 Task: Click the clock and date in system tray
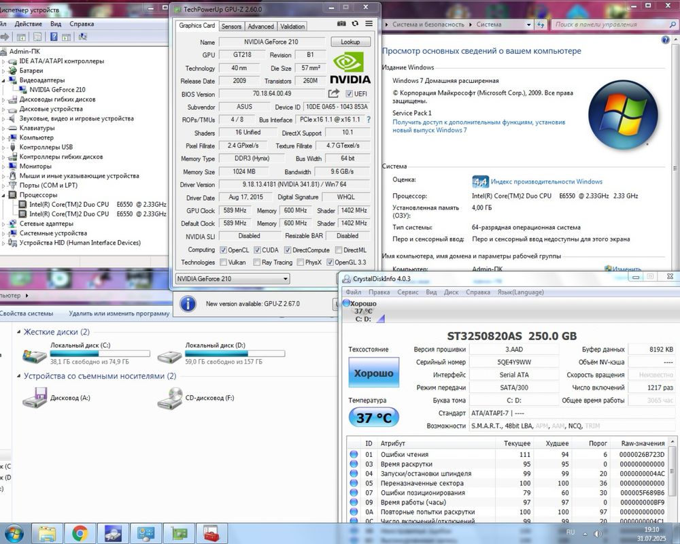[651, 534]
